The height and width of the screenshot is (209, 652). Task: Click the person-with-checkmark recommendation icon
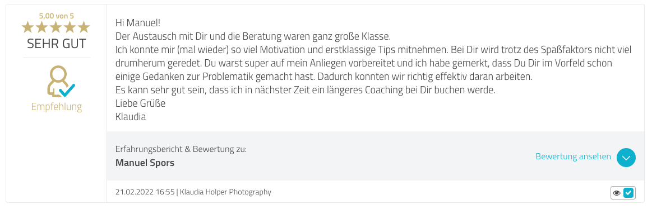[x=61, y=82]
